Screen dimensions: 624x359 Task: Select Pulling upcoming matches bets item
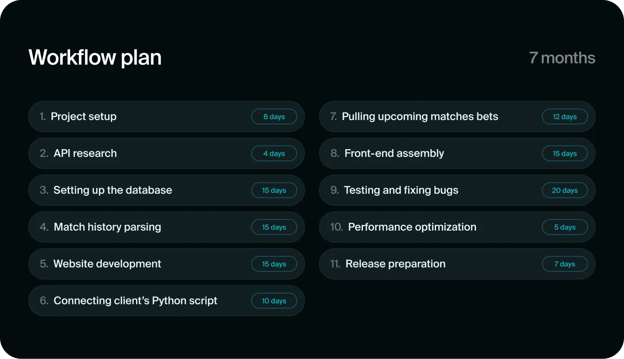[457, 116]
